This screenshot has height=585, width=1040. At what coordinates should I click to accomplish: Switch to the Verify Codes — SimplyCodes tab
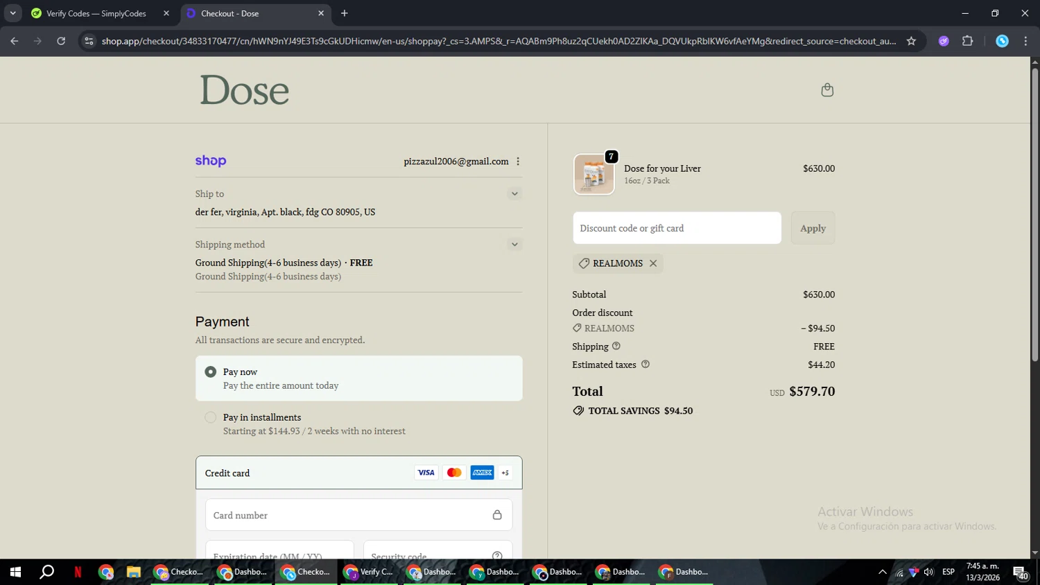point(96,13)
